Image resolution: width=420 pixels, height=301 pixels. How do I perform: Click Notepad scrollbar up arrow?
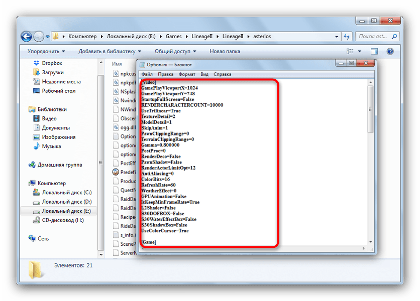tap(370, 82)
